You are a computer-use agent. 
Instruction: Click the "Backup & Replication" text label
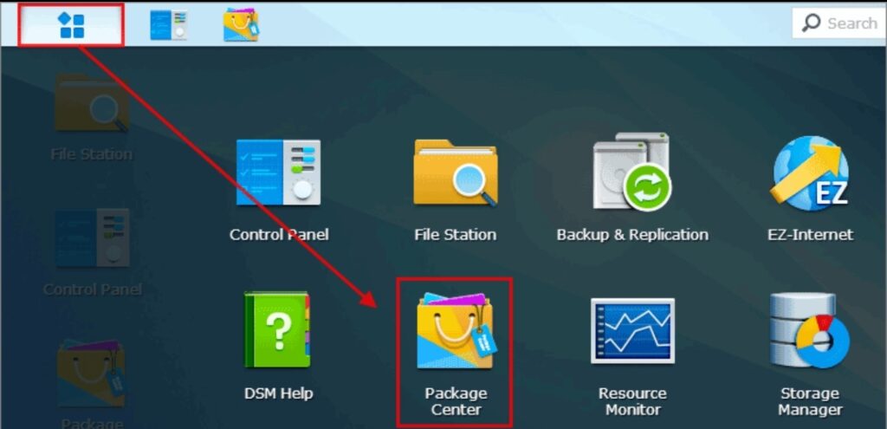(x=631, y=235)
